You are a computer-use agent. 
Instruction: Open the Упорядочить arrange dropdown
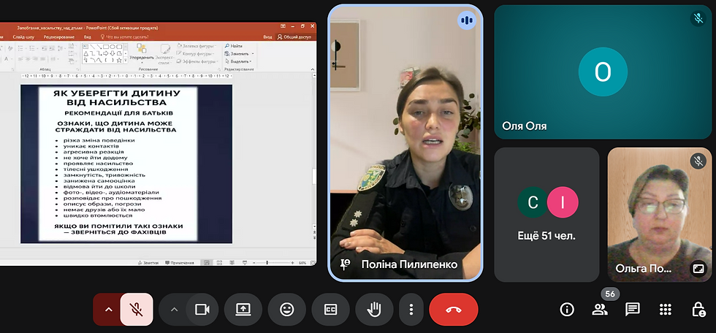(x=142, y=54)
